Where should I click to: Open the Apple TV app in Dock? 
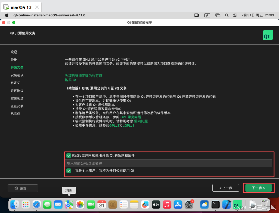(156, 205)
